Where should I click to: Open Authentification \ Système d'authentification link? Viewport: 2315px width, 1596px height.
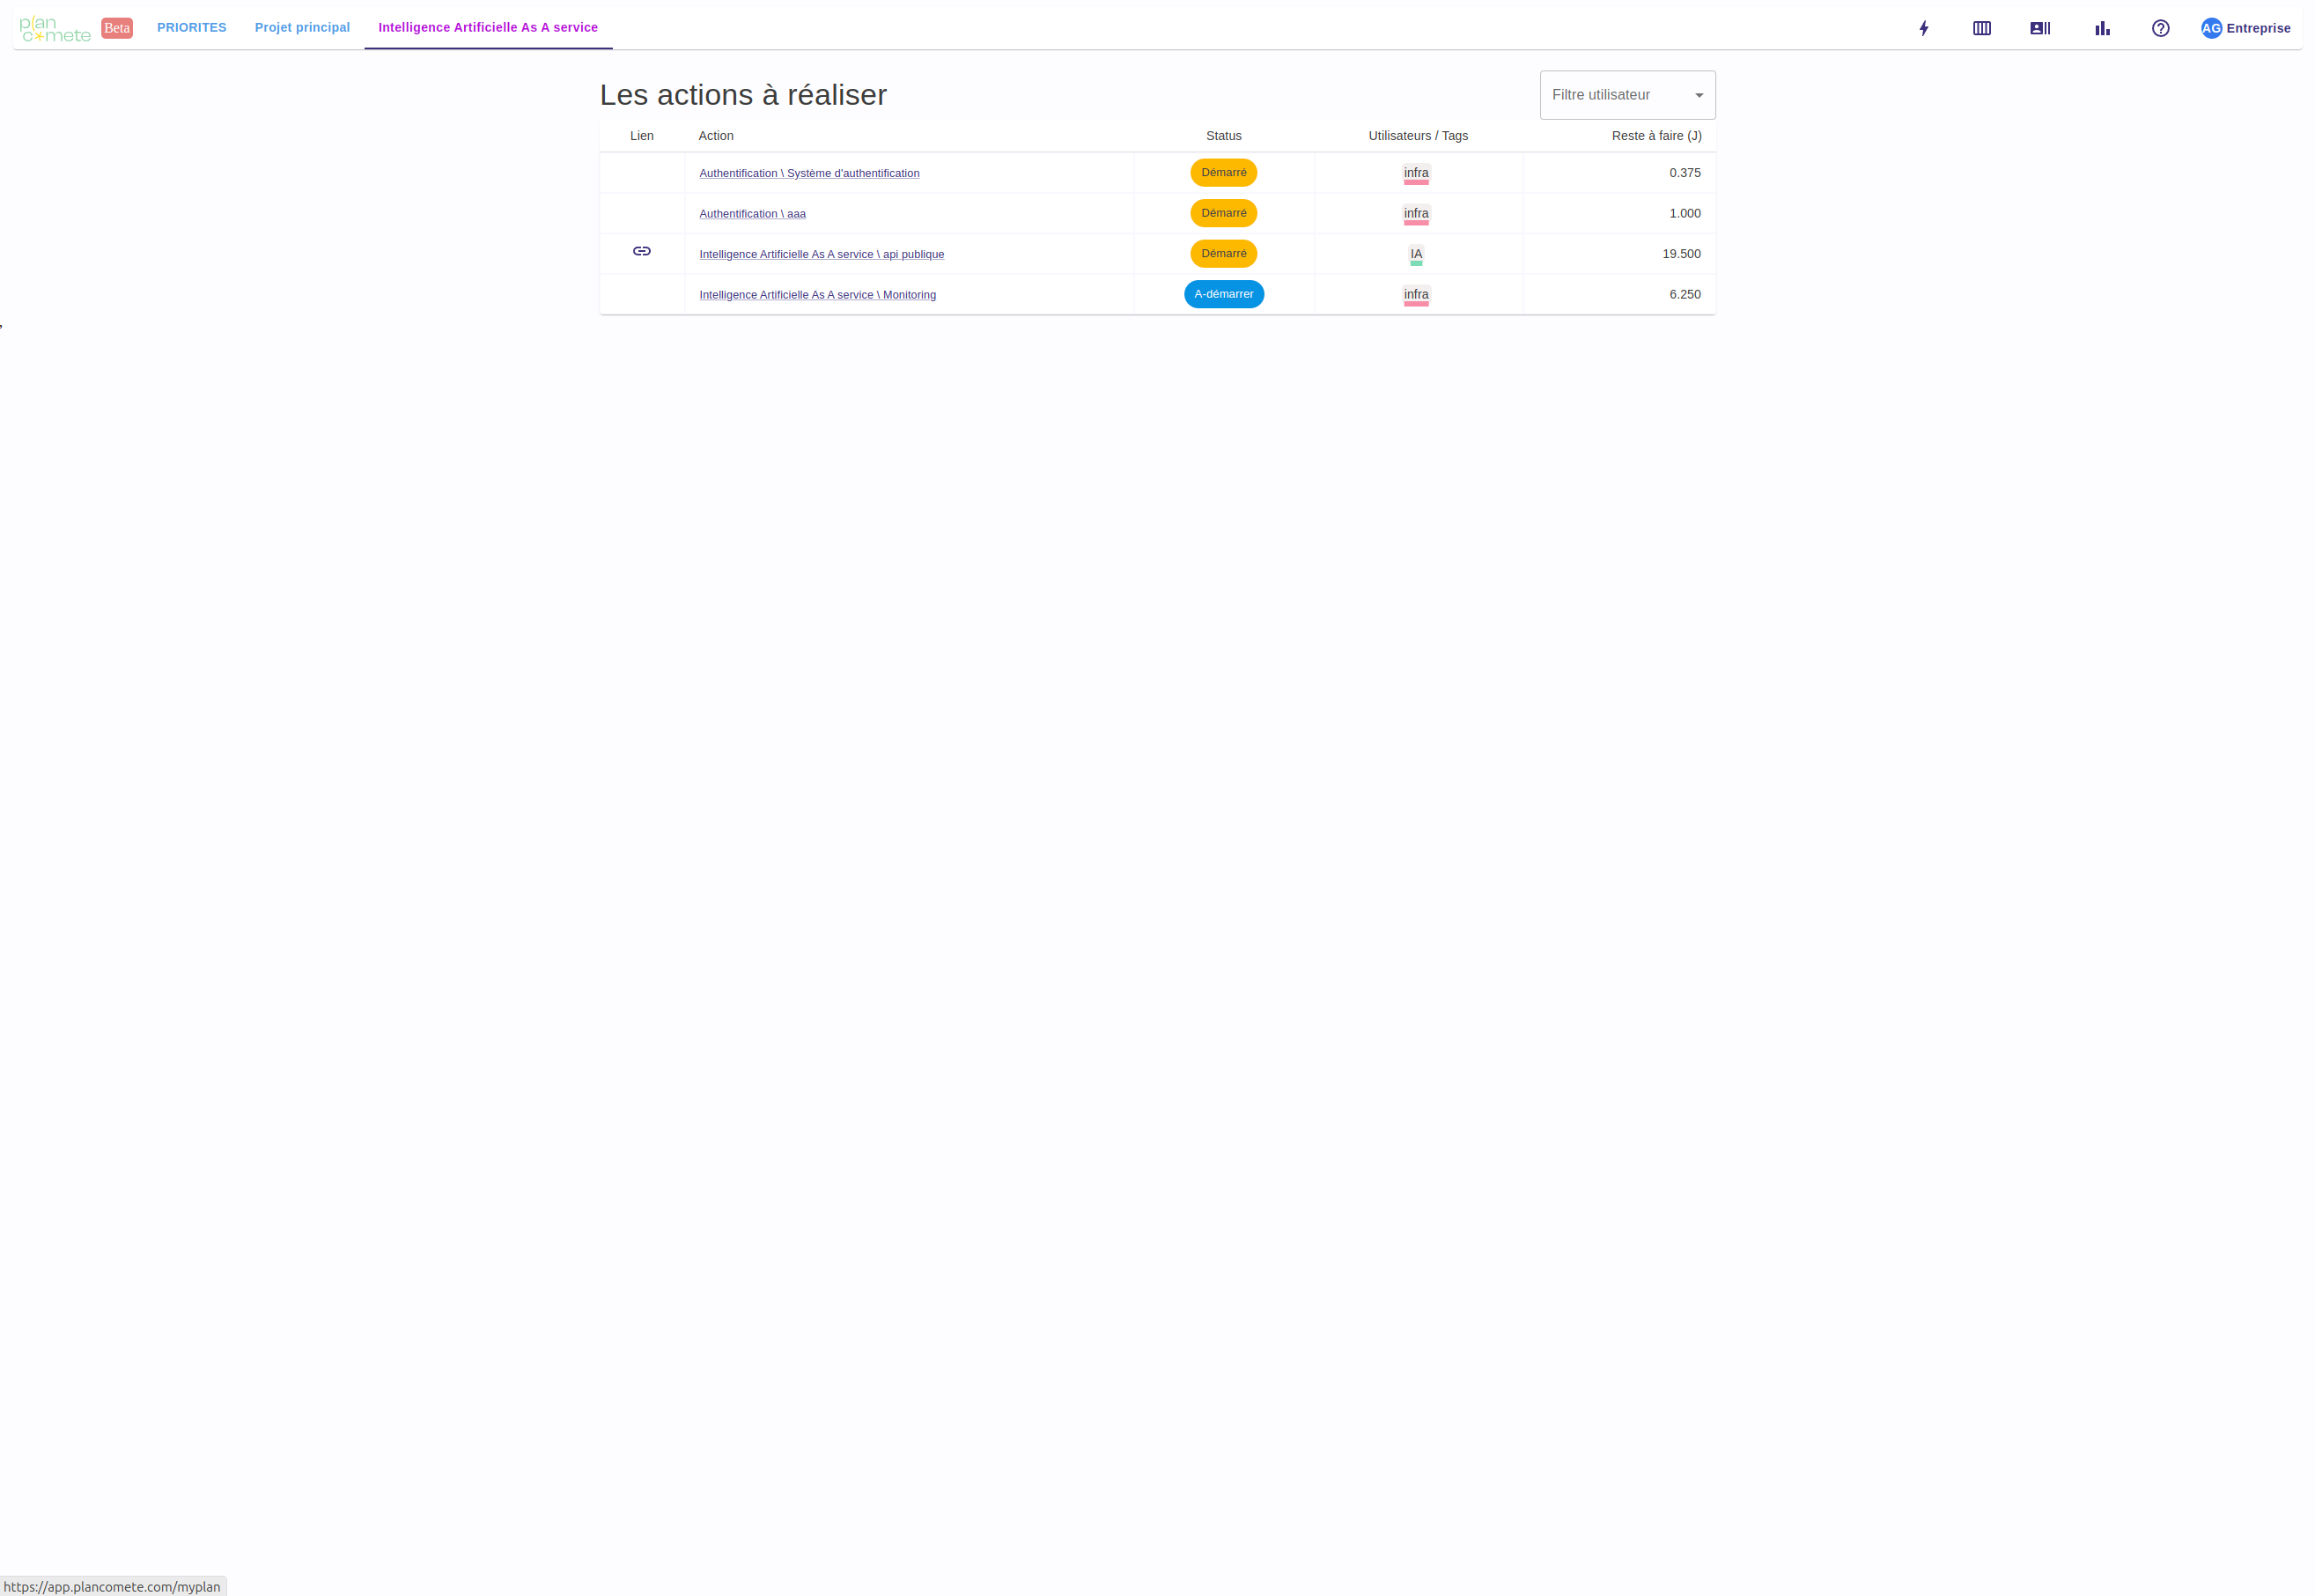(x=808, y=173)
